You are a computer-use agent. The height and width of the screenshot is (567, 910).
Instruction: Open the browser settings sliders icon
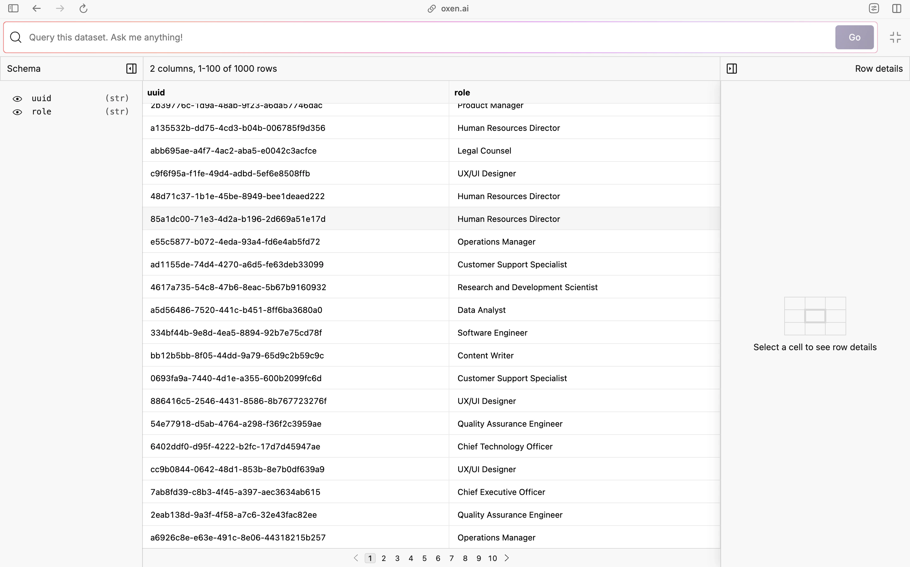point(874,8)
